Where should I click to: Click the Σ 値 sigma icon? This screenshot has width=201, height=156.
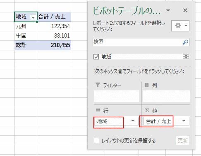[x=147, y=110]
